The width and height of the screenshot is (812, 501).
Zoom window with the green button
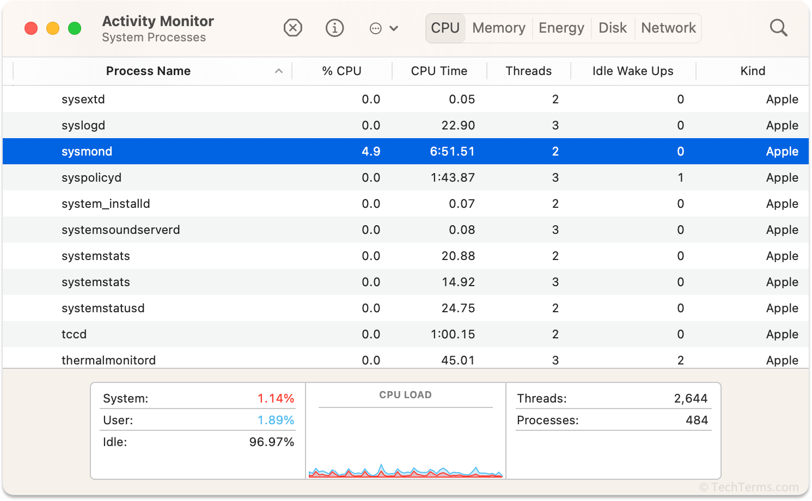pos(75,28)
